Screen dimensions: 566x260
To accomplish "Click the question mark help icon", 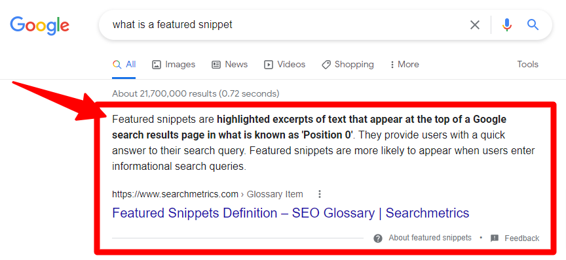I will coord(378,238).
